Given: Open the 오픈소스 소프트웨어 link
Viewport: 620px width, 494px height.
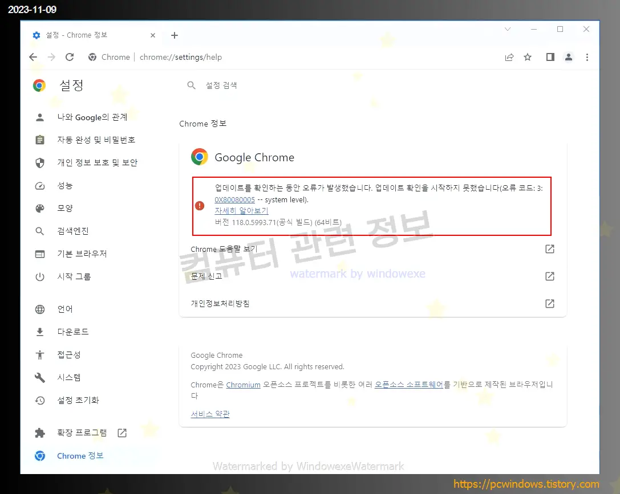Looking at the screenshot, I should (409, 384).
